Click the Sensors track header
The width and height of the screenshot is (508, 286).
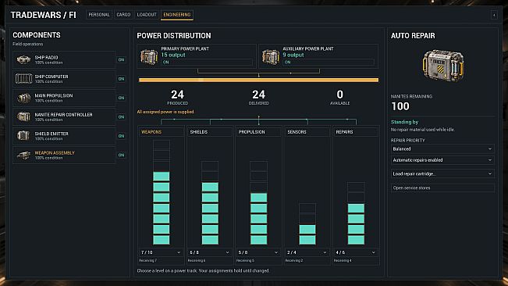307,132
